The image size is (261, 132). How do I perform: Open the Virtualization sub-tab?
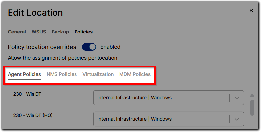(98, 74)
